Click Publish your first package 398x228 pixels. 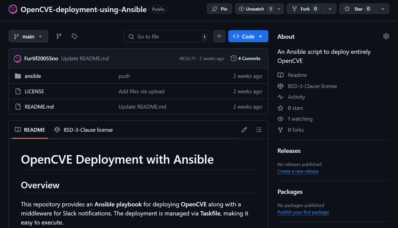coord(303,212)
